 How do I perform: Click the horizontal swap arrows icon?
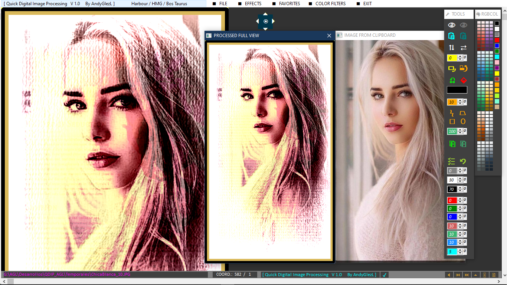pos(463,47)
